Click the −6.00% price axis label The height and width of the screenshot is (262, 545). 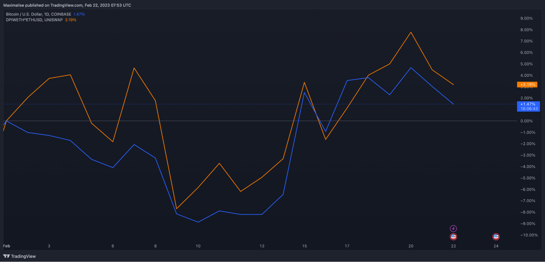528,190
